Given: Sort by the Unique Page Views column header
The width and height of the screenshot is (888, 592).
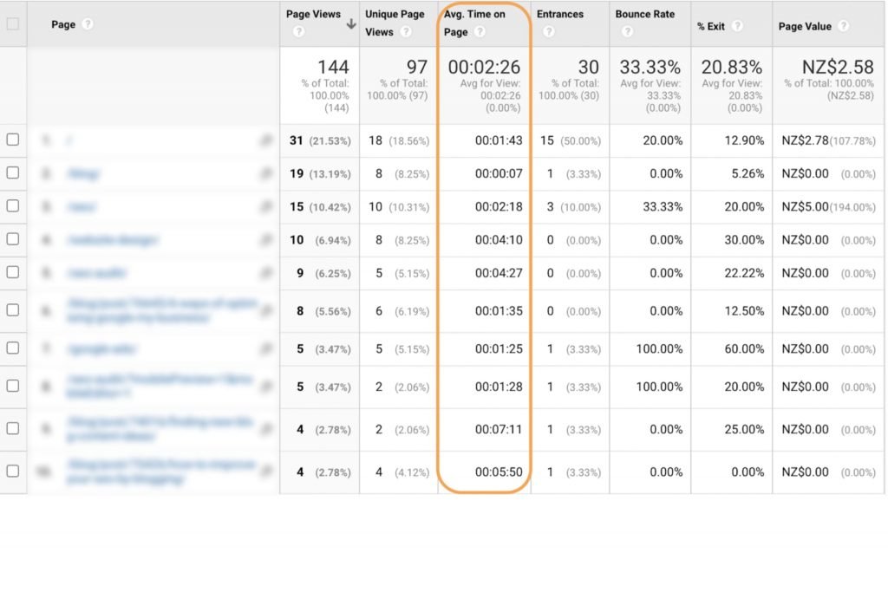Looking at the screenshot, I should 395,23.
